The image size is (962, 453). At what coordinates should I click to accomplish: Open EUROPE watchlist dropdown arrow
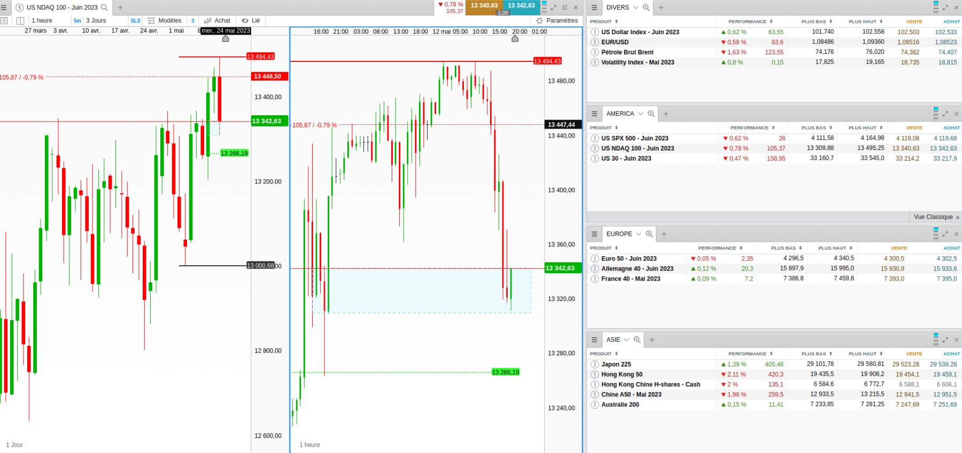tap(638, 234)
